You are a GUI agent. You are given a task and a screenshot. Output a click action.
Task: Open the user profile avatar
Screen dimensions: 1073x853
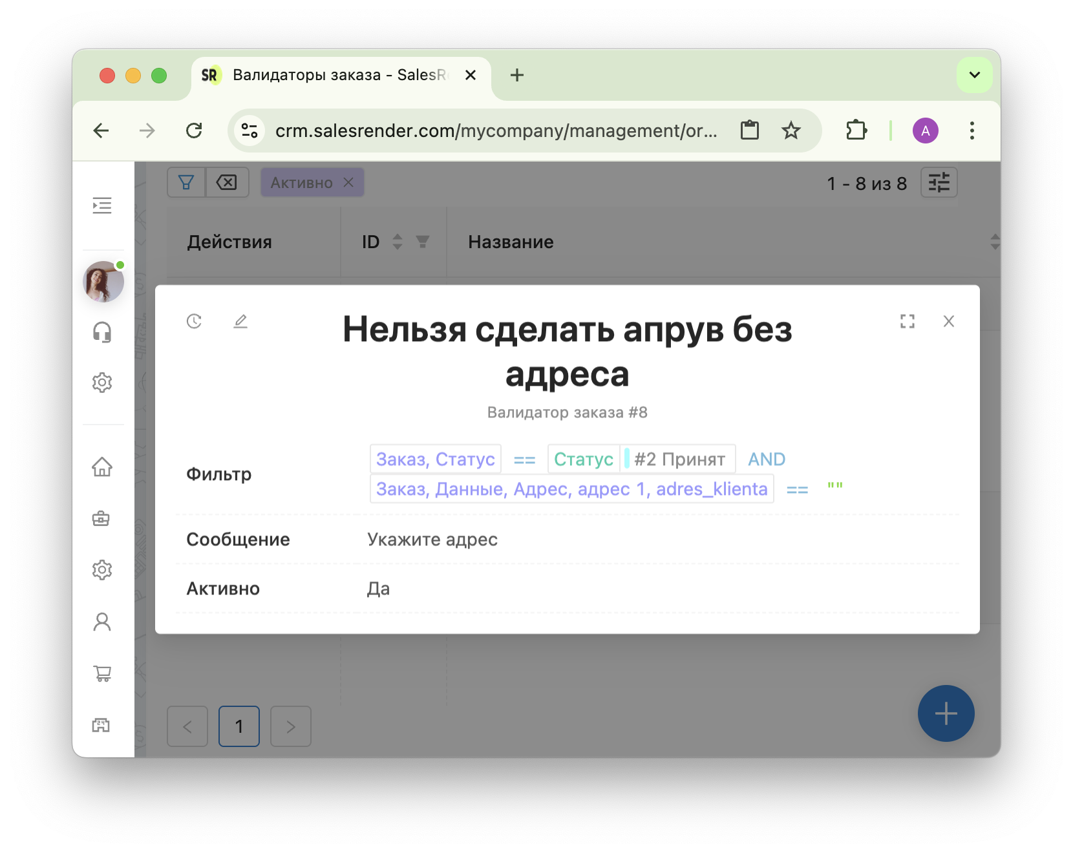[x=103, y=282]
